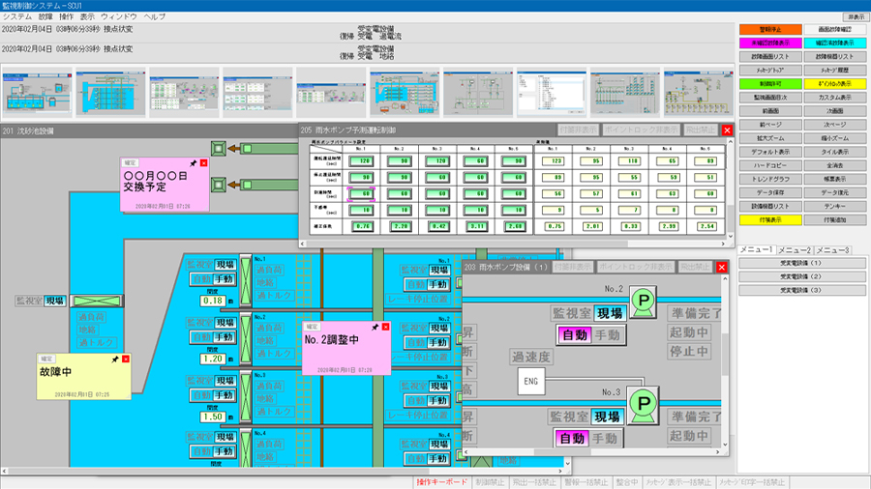Image resolution: width=871 pixels, height=489 pixels.
Task: Select the crossed gate valve symbol beside 監視室 現場
Action: coord(97,302)
